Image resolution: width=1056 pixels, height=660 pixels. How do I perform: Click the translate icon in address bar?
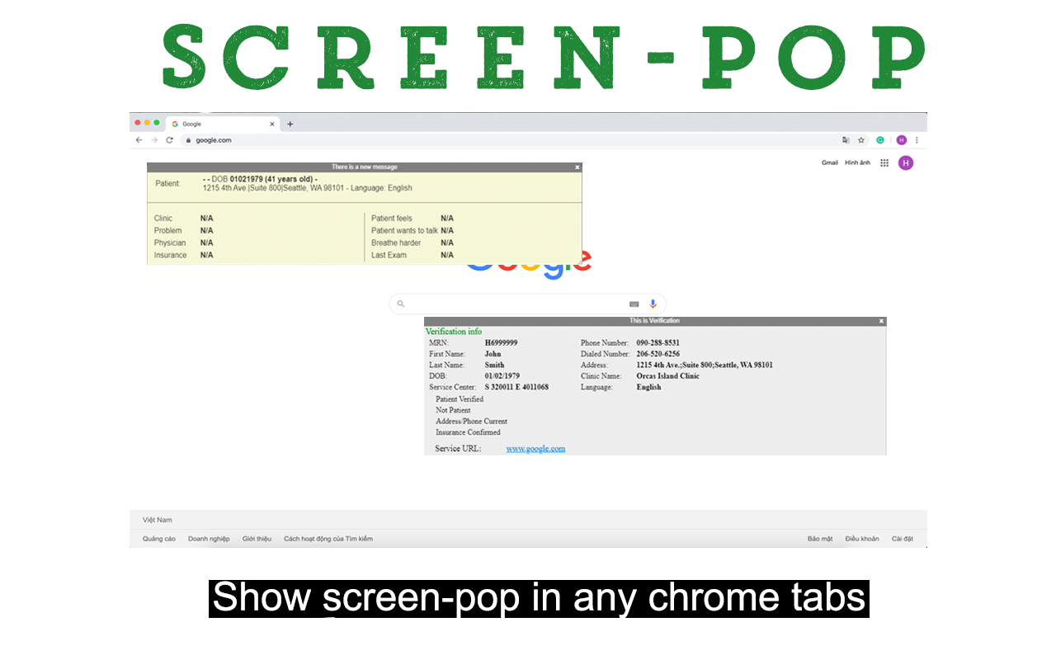(x=845, y=140)
